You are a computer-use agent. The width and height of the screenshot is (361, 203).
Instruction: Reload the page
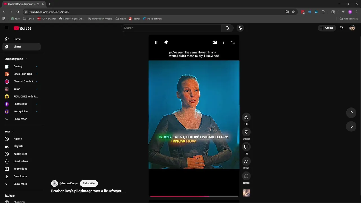tap(17, 12)
